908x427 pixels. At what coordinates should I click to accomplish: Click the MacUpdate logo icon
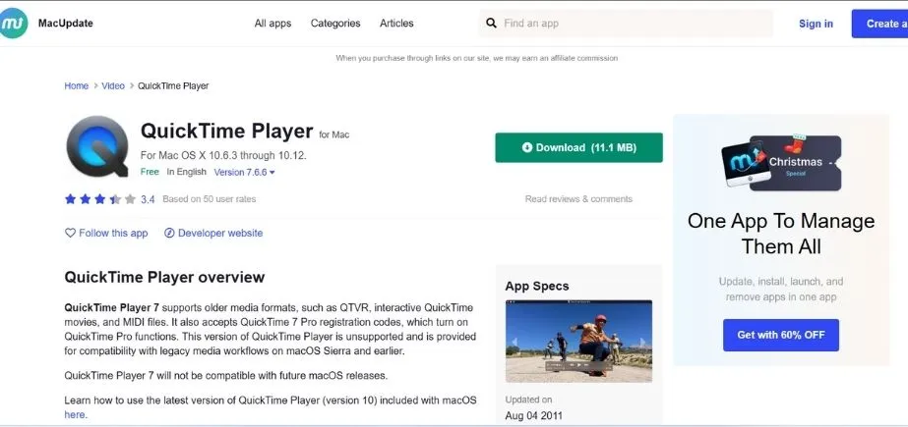(x=14, y=24)
